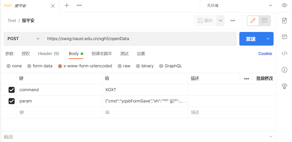Switch to the Header (9) tab
The height and width of the screenshot is (142, 292).
(x=48, y=54)
